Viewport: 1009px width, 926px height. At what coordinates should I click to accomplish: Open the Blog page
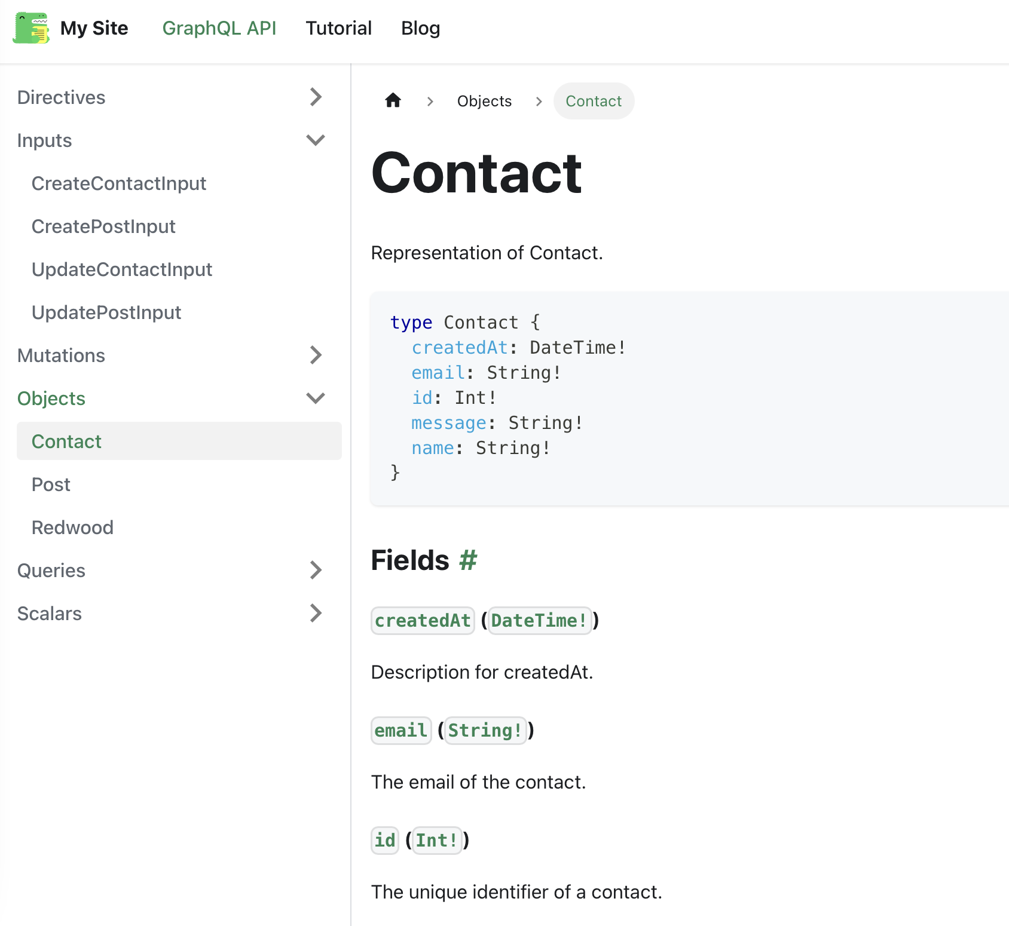420,28
